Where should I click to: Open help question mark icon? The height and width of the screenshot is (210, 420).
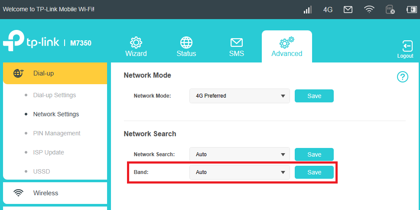[x=402, y=77]
